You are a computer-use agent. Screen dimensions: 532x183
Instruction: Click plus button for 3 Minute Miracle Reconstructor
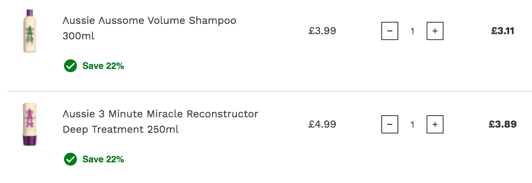tap(435, 124)
